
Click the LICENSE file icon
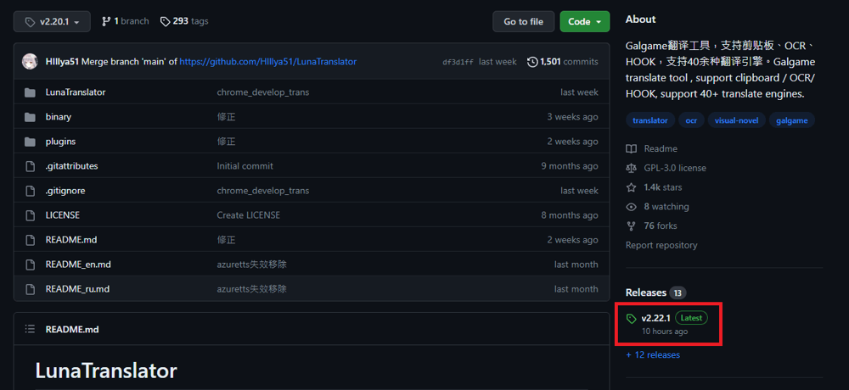pos(30,215)
